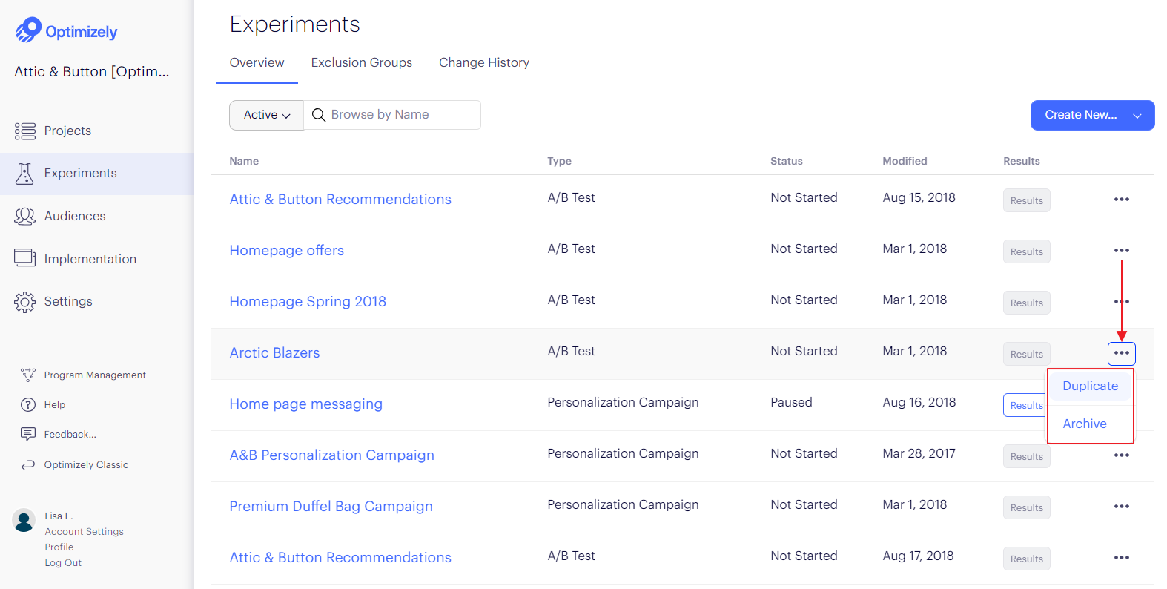Click the Implementation window icon
1167x589 pixels.
tap(25, 258)
